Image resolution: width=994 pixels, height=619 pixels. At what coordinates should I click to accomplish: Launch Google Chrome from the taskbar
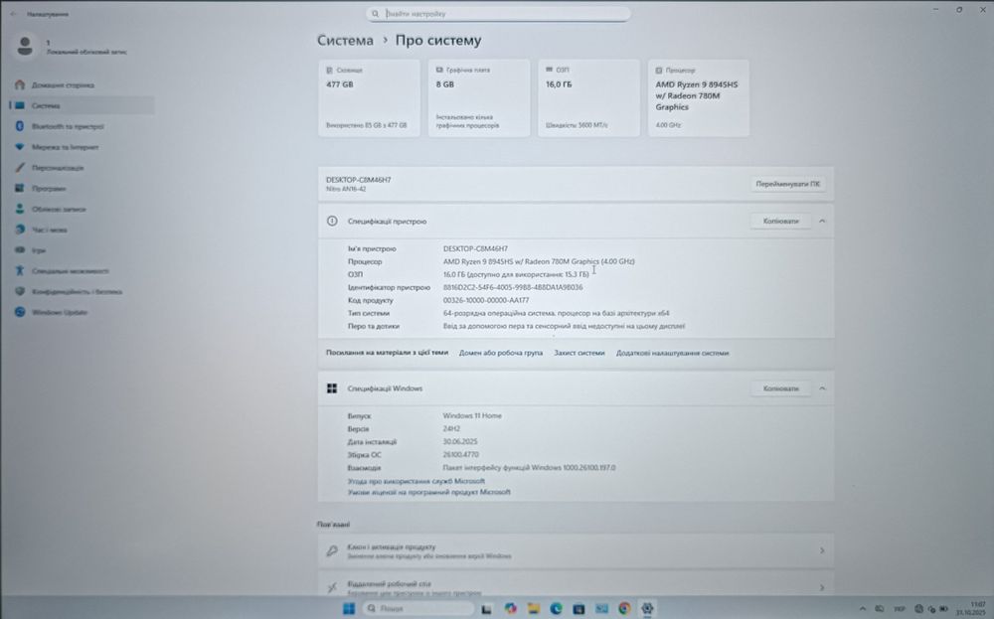[x=624, y=608]
